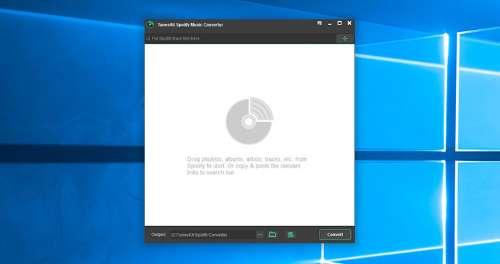Image resolution: width=500 pixels, height=264 pixels.
Task: Focus the Spotify track link field
Action: (240, 39)
